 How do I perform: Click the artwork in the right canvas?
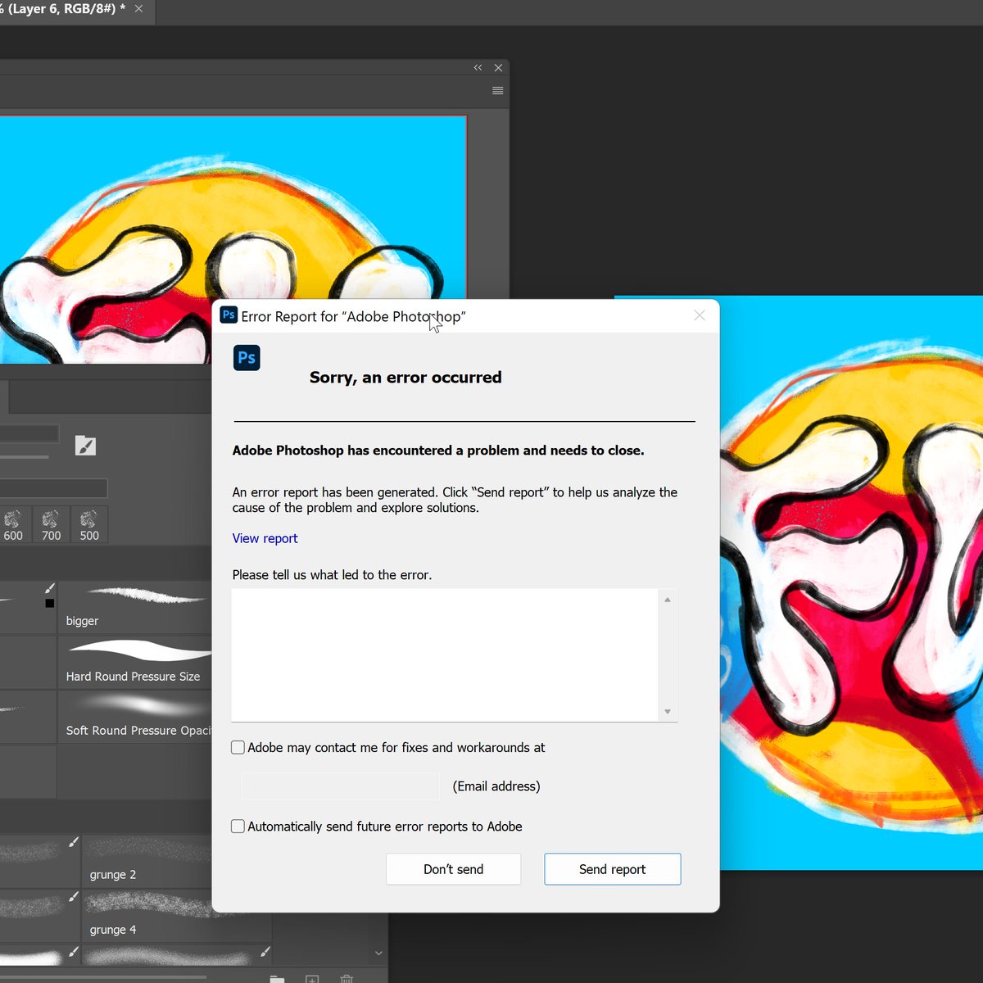point(852,582)
